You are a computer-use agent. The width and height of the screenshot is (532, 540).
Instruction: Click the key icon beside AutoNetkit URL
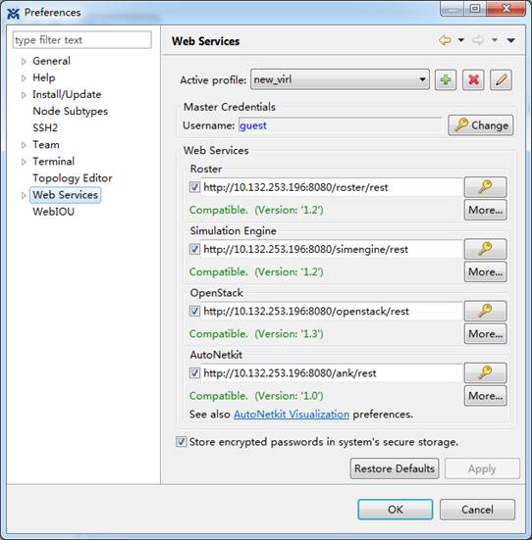coord(486,373)
